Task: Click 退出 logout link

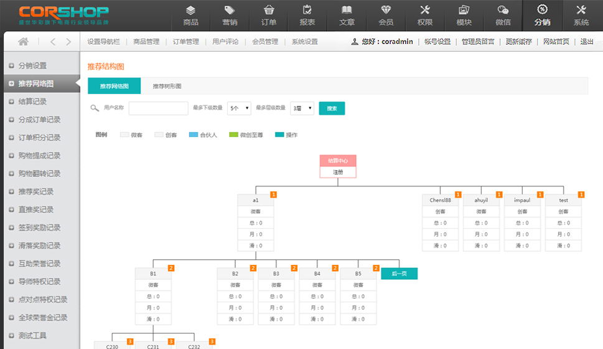Action: pos(587,42)
